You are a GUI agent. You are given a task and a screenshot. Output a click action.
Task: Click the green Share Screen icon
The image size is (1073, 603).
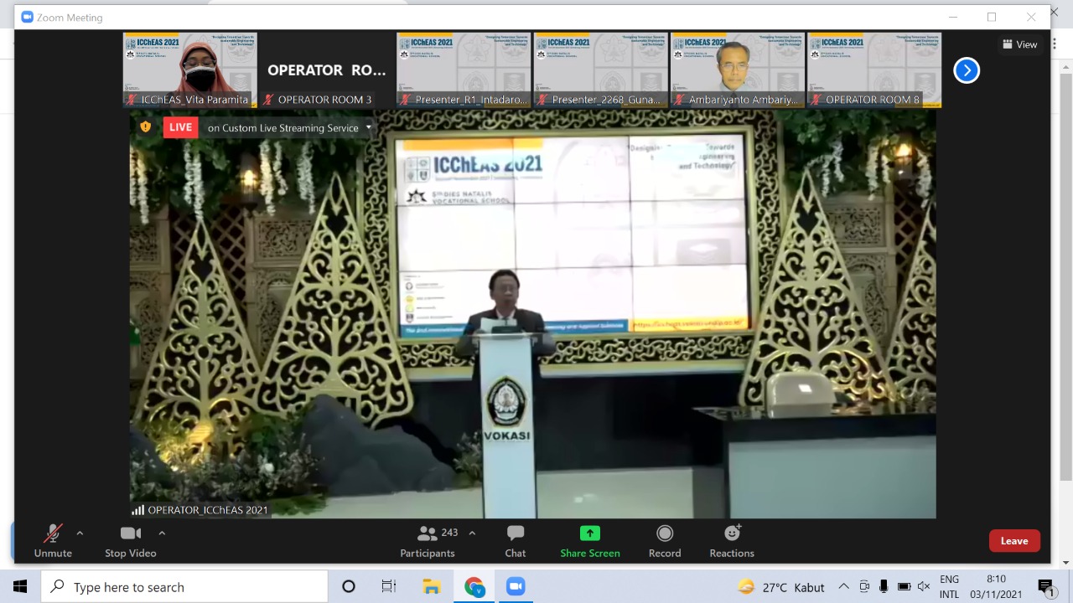(x=590, y=533)
